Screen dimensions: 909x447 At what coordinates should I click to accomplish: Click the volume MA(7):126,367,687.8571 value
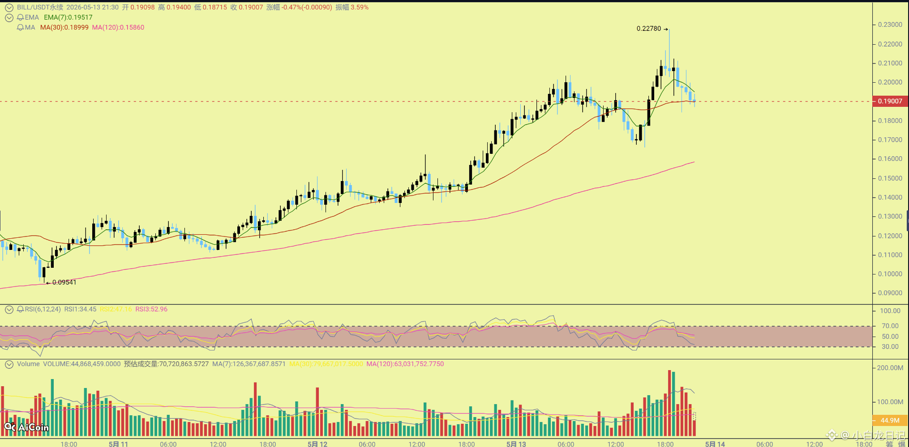249,364
